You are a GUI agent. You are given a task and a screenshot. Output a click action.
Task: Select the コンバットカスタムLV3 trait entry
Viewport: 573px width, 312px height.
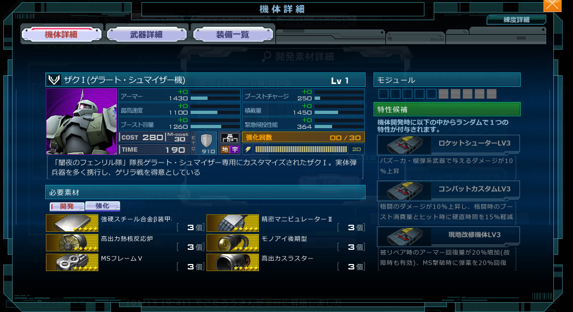(x=448, y=190)
